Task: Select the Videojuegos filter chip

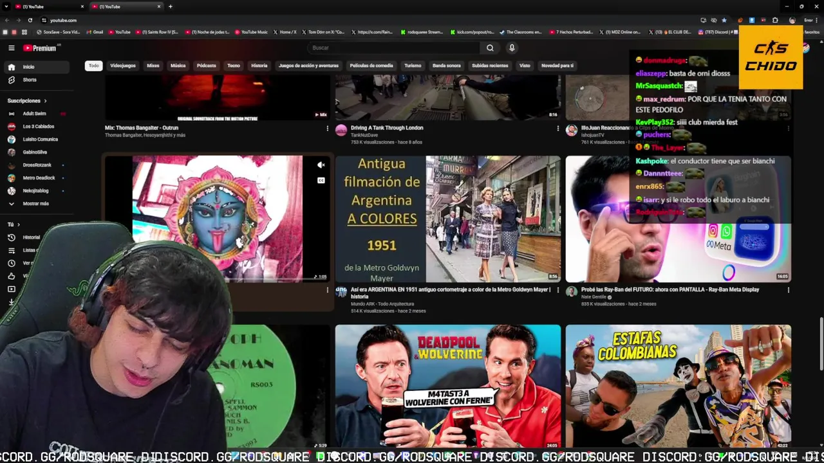Action: point(123,66)
